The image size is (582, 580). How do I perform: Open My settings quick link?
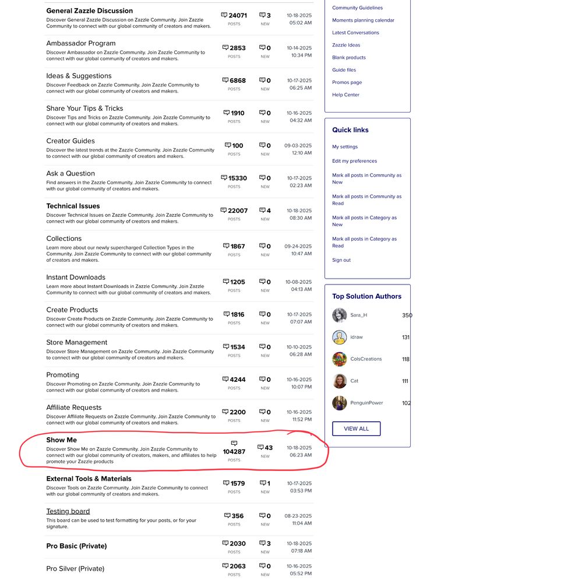(345, 147)
